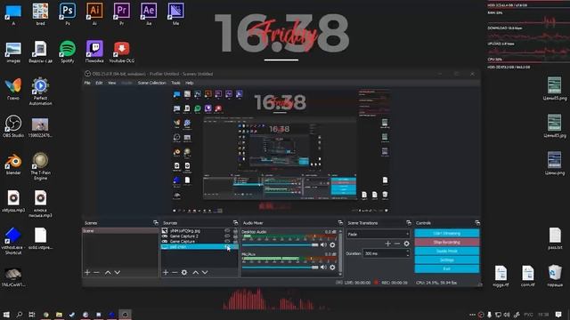
Task: Open taskbar search magnifier
Action: [x=19, y=315]
